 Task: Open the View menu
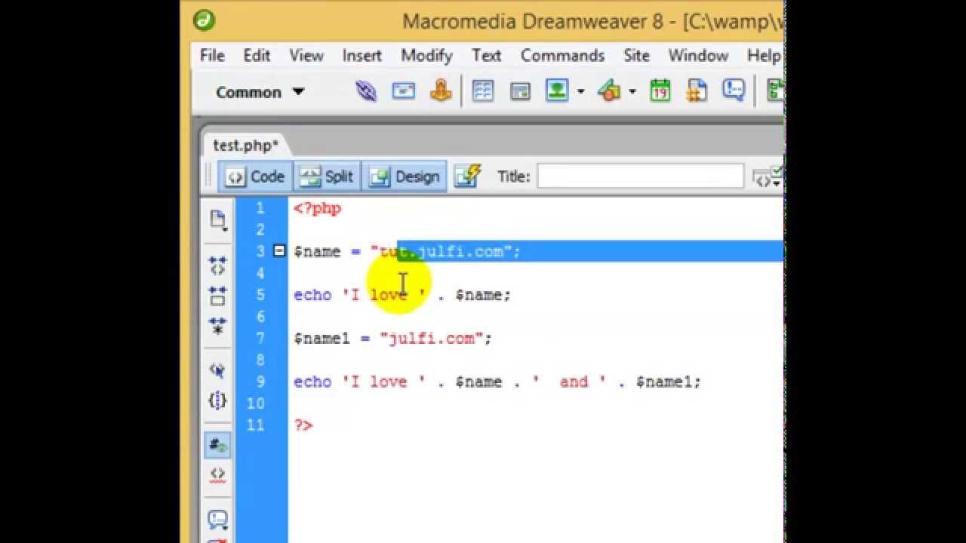click(x=306, y=56)
